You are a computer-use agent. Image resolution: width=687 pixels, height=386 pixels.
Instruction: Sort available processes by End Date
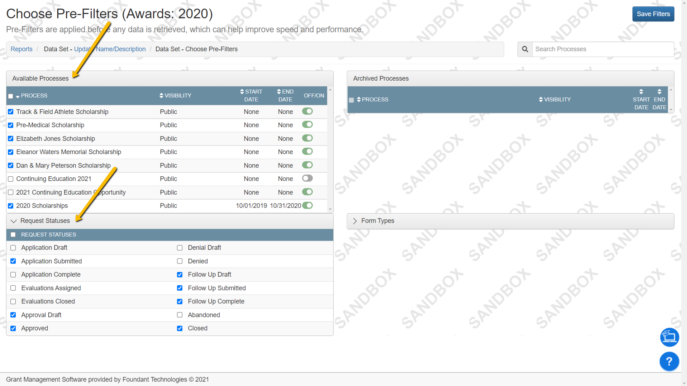click(285, 96)
